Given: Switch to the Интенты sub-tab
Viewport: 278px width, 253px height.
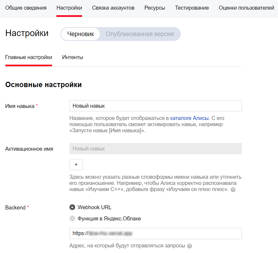Looking at the screenshot, I should pos(72,57).
